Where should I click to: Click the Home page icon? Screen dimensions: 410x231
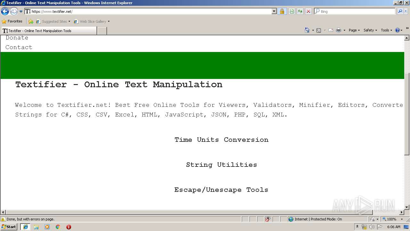tap(307, 30)
